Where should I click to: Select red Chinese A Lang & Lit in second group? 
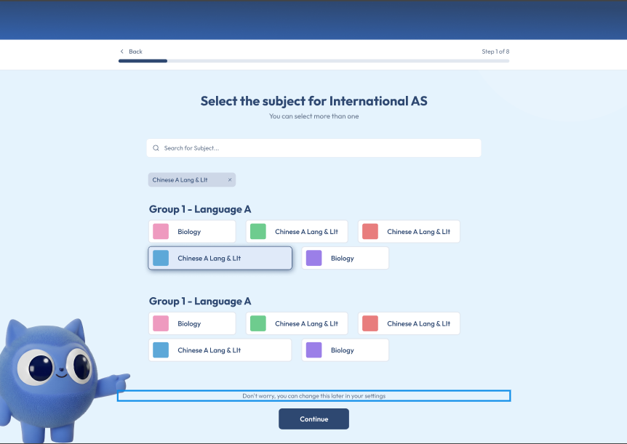(409, 323)
